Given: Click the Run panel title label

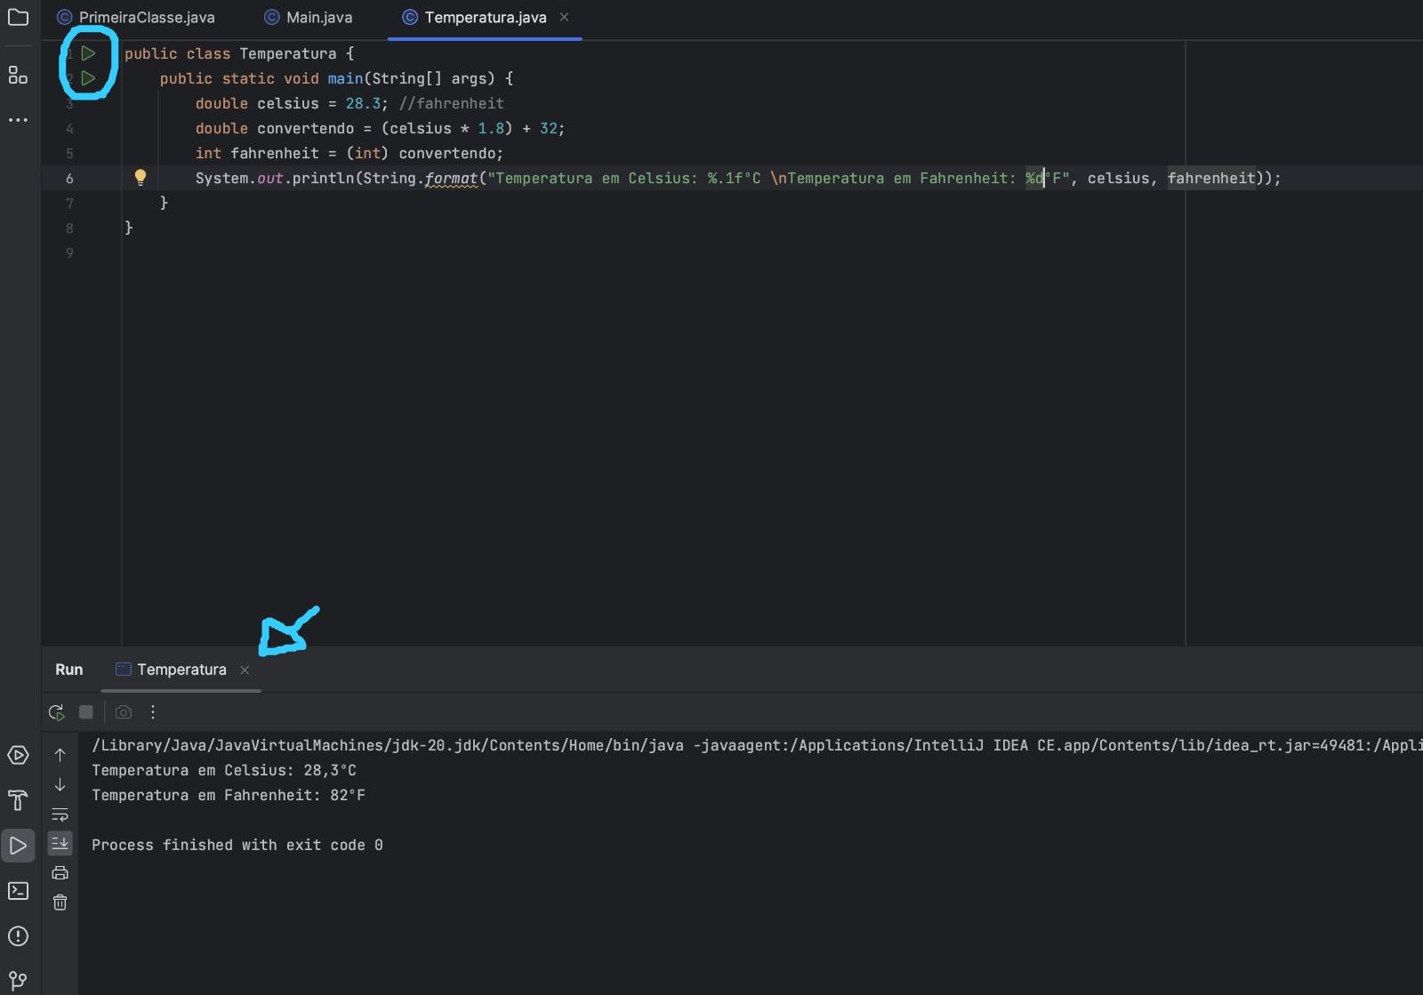Looking at the screenshot, I should point(69,670).
